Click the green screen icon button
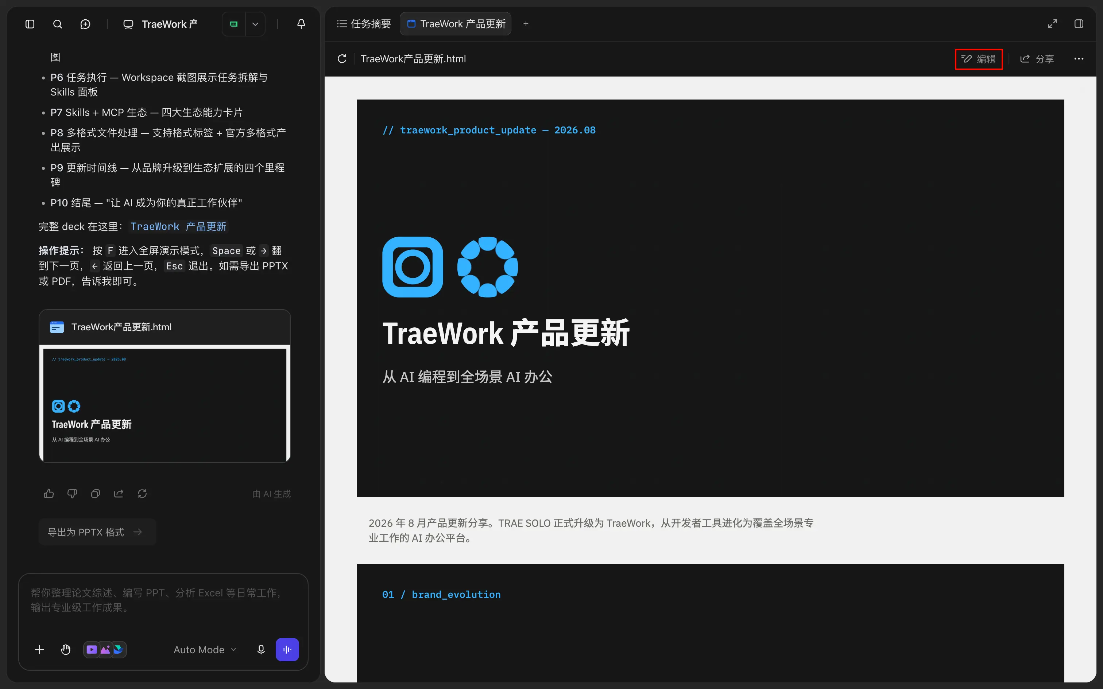 (x=234, y=24)
